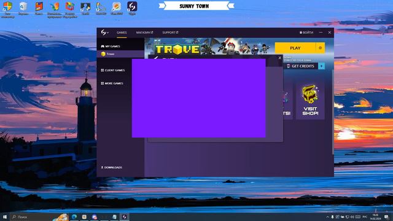Click the GET CREDITS button
This screenshot has height=221, width=393.
[x=301, y=66]
